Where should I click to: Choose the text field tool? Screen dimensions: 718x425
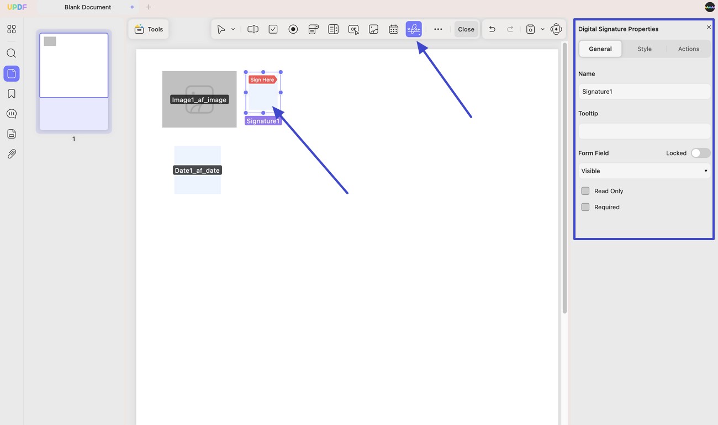[x=253, y=29]
